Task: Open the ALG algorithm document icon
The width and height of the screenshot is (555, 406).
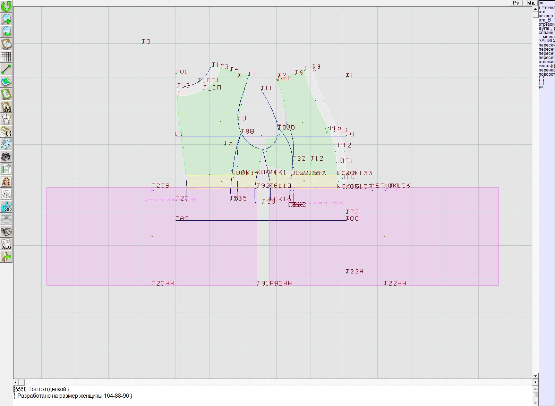Action: point(6,244)
